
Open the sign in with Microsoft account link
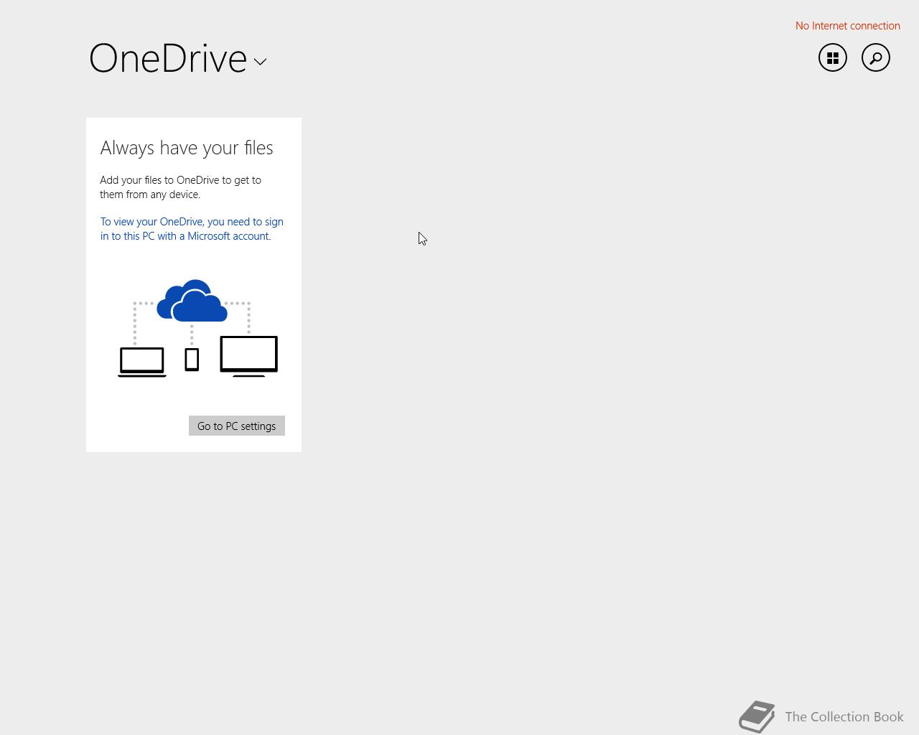point(192,229)
